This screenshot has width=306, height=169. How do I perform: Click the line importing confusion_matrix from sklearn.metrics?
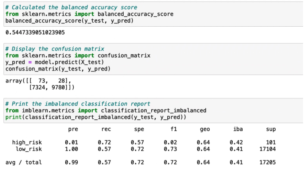[x=78, y=55]
